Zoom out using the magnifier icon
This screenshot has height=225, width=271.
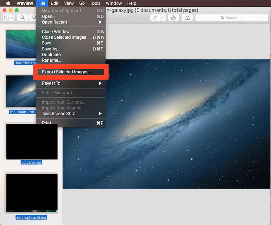22,17
